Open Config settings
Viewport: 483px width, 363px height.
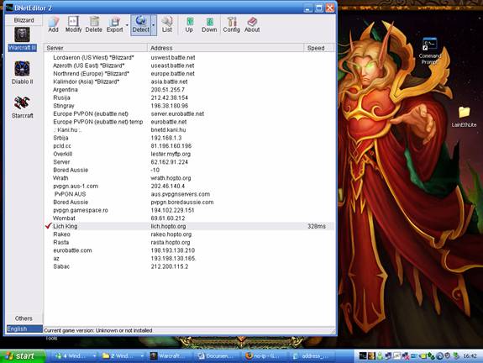pos(232,25)
